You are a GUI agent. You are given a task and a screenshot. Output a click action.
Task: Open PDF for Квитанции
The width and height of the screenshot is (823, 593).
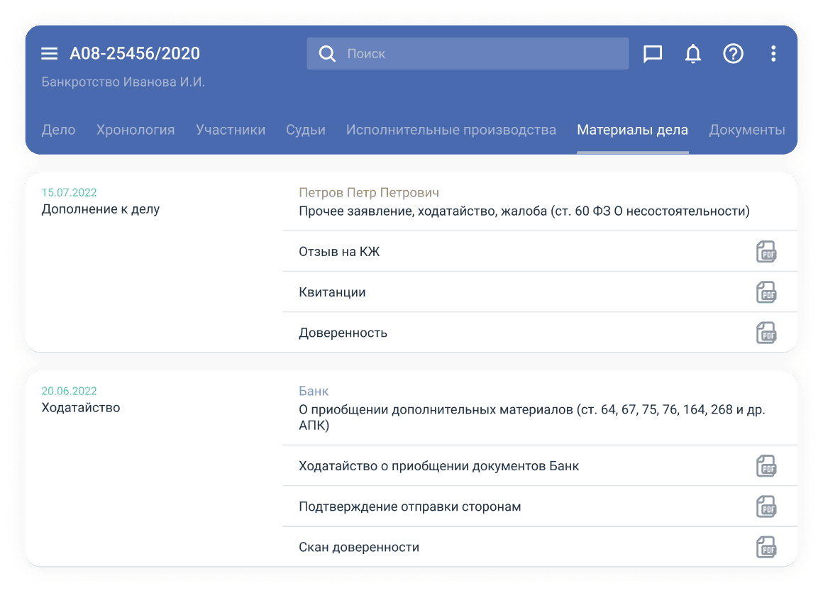click(766, 292)
